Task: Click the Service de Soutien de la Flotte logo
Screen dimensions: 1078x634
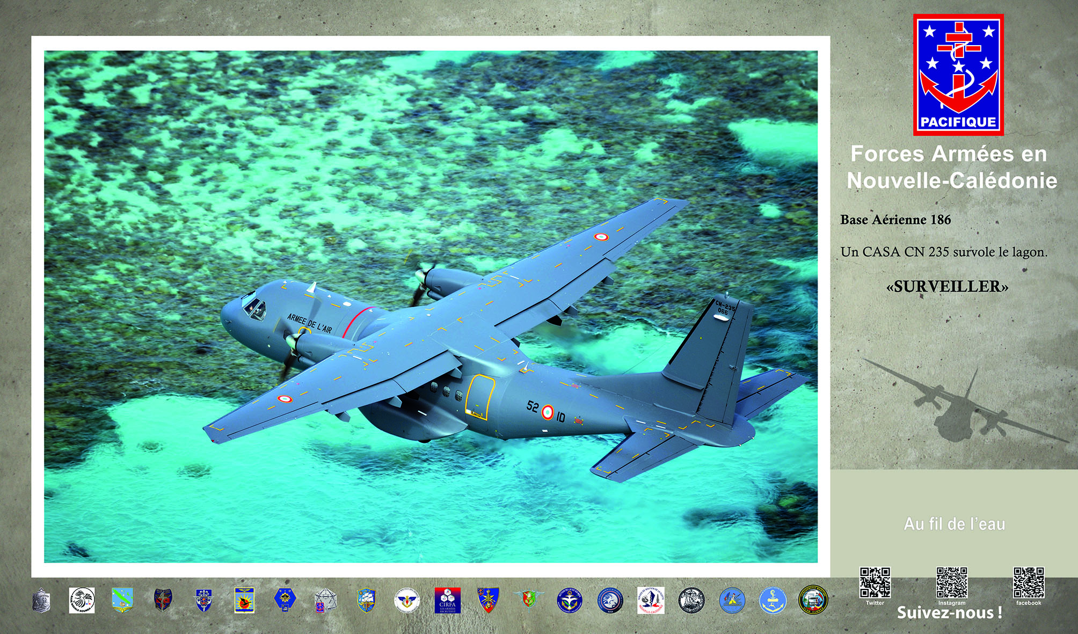Action: (651, 600)
